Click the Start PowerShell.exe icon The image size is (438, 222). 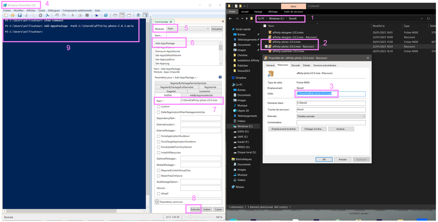tap(106, 15)
